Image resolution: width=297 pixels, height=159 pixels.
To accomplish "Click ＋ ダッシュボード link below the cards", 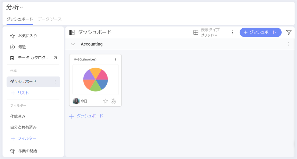I will pos(86,116).
